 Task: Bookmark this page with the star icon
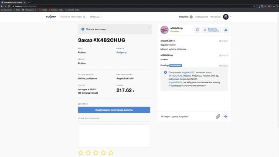click(x=254, y=6)
